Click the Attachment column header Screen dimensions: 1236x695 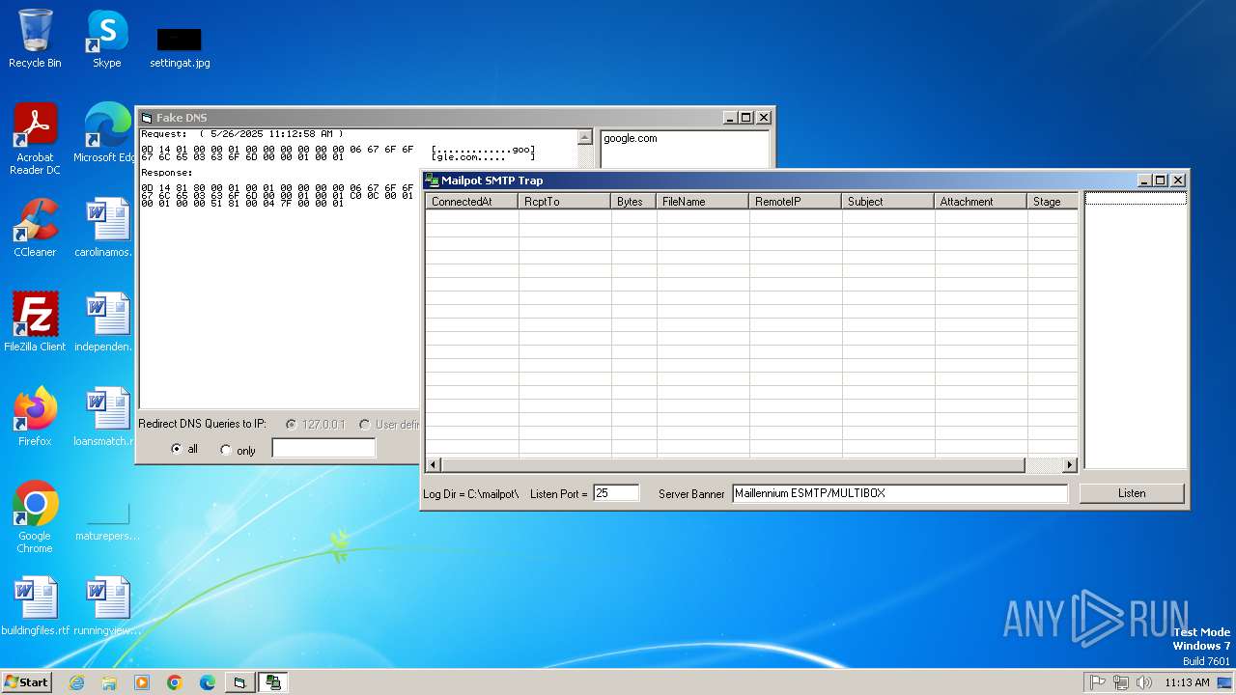click(981, 201)
